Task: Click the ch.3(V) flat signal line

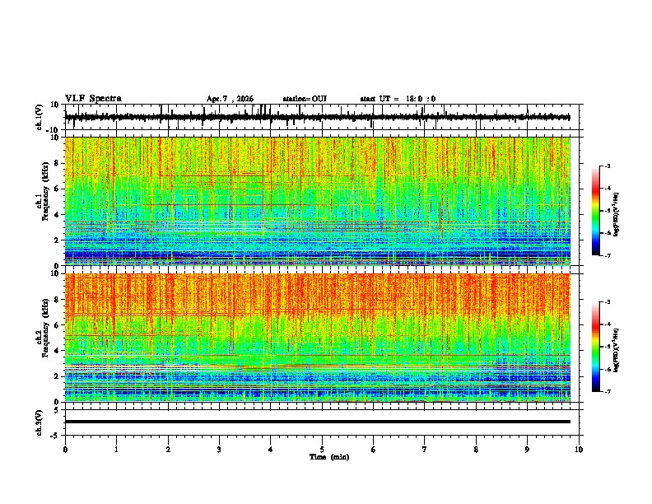Action: 318,422
